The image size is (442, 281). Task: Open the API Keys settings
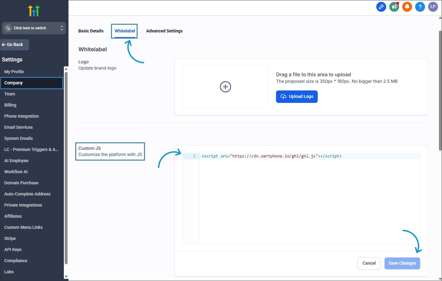point(13,250)
